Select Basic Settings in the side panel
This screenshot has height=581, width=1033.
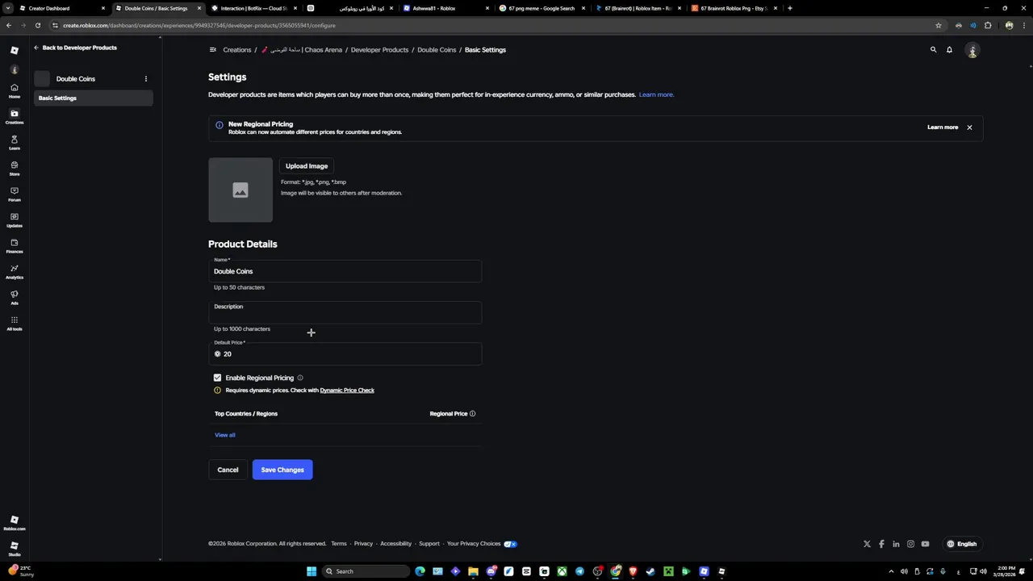point(93,98)
